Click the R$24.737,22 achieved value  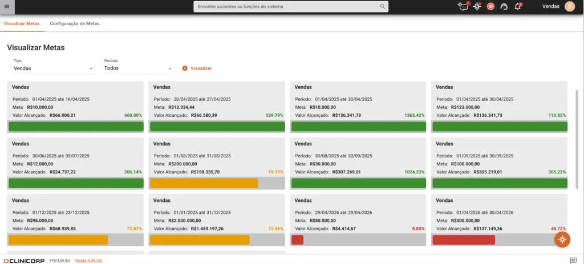(x=63, y=172)
